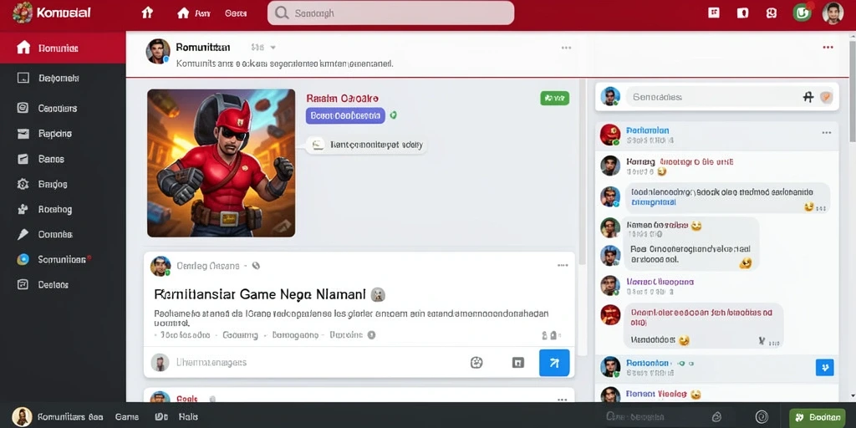This screenshot has width=856, height=428.
Task: Click the green badge button on game card
Action: 555,98
